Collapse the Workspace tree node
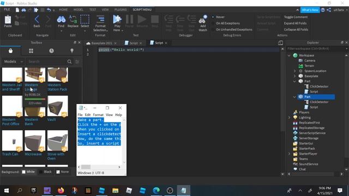 (x=289, y=56)
